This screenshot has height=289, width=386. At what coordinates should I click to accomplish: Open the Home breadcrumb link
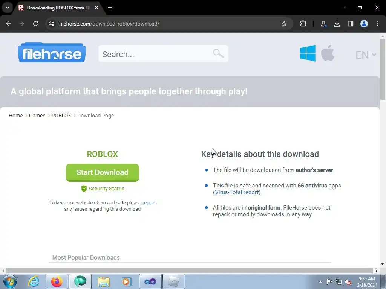click(x=16, y=116)
